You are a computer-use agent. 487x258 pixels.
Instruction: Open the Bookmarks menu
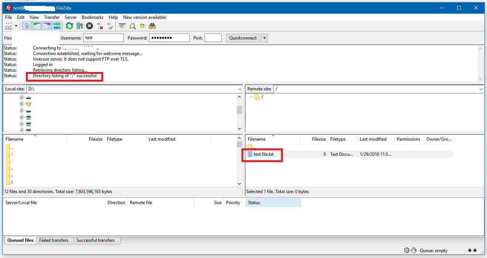click(x=93, y=17)
